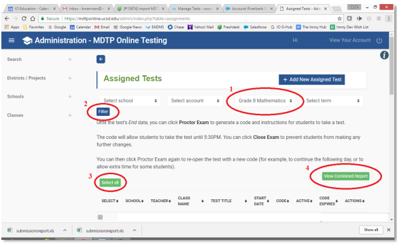This screenshot has height=244, width=397.
Task: Go back in browser history
Action: (x=7, y=18)
